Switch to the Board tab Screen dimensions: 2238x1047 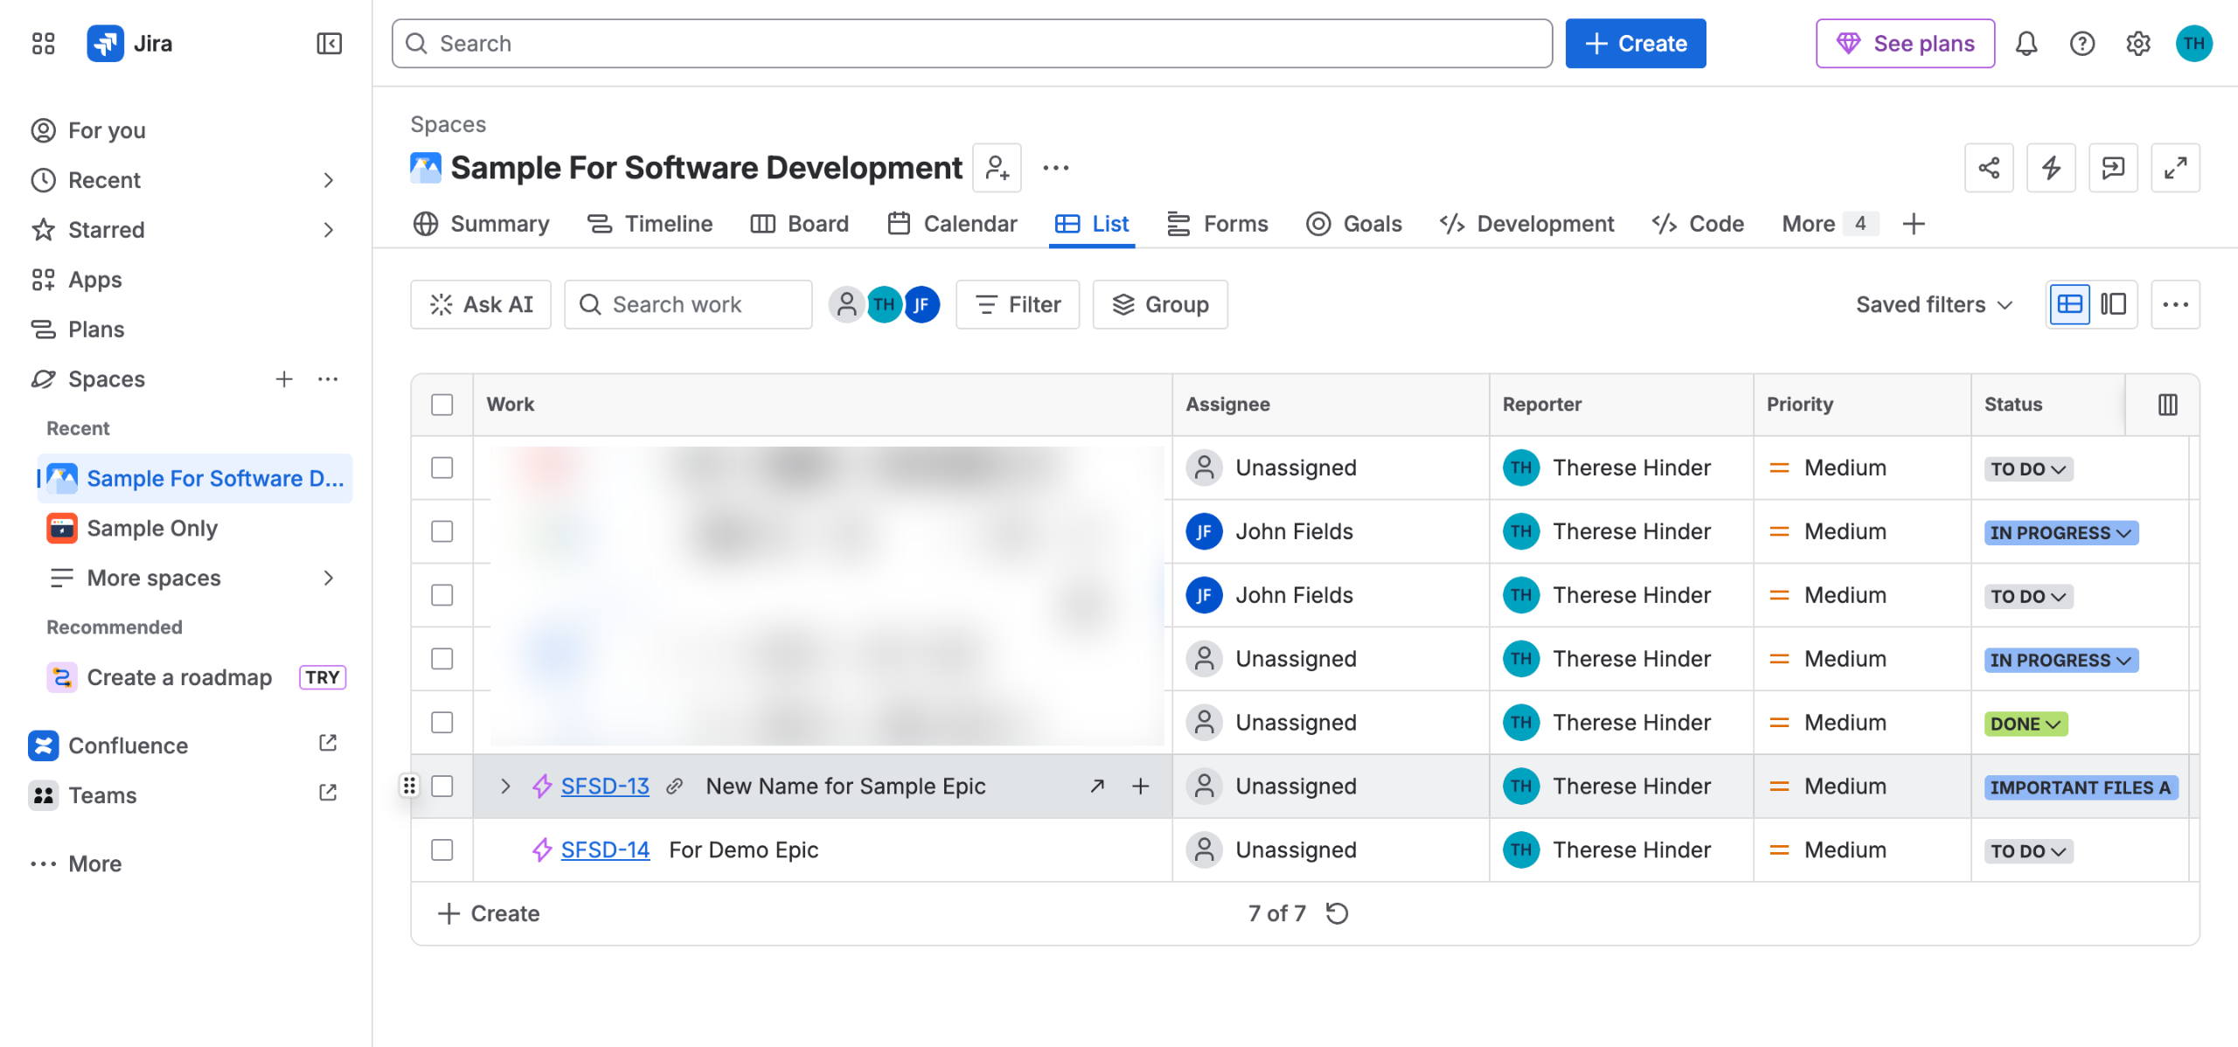pyautogui.click(x=799, y=224)
